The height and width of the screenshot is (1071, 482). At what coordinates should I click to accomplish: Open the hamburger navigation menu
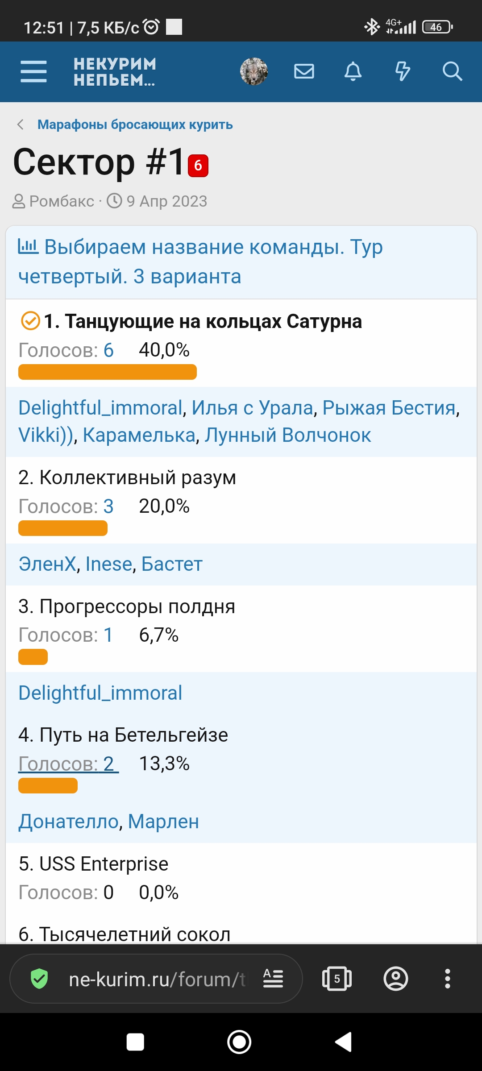[x=33, y=71]
